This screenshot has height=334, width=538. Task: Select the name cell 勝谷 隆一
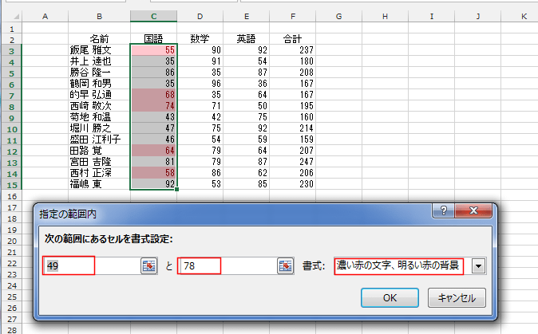(99, 73)
